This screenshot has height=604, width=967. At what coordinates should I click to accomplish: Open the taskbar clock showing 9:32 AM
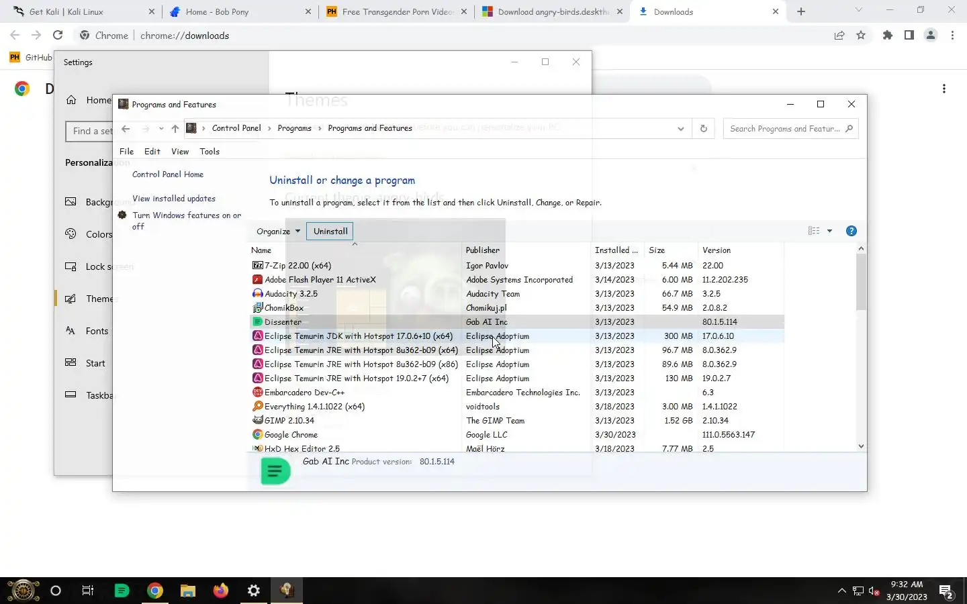pos(907,591)
